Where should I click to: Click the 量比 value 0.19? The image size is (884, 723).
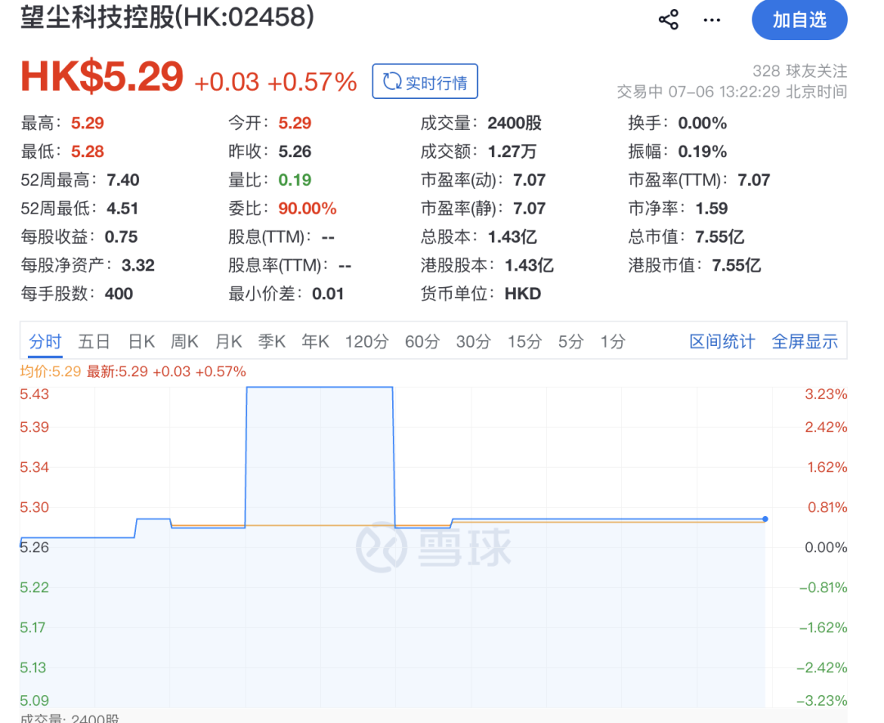point(295,180)
